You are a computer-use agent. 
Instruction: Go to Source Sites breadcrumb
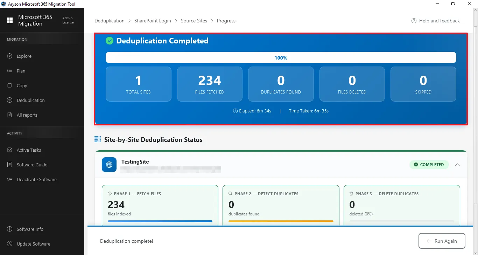[194, 21]
